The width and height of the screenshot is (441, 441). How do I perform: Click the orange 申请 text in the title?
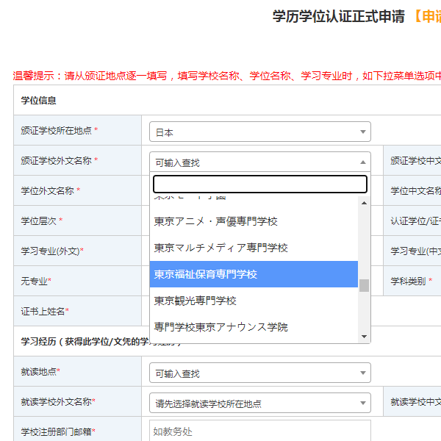pyautogui.click(x=428, y=16)
